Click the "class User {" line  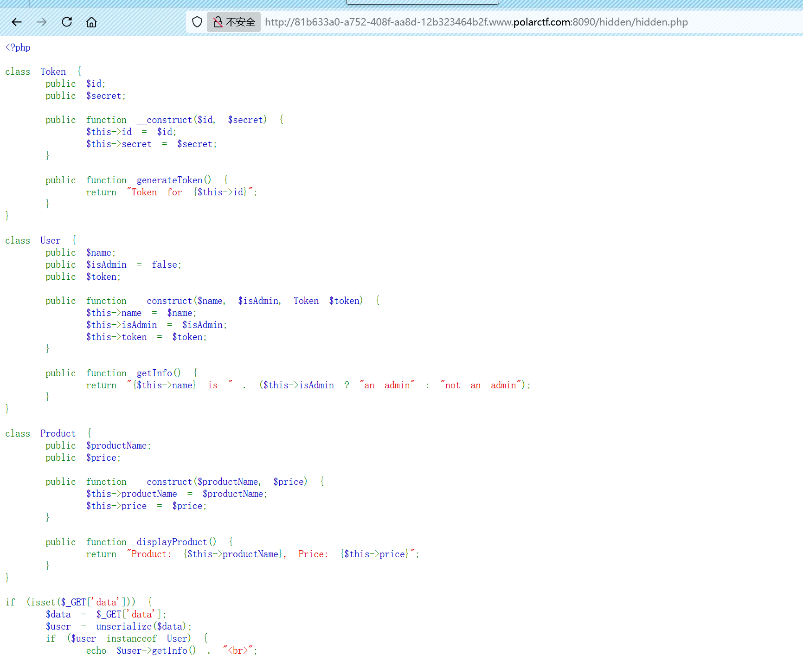coord(41,240)
